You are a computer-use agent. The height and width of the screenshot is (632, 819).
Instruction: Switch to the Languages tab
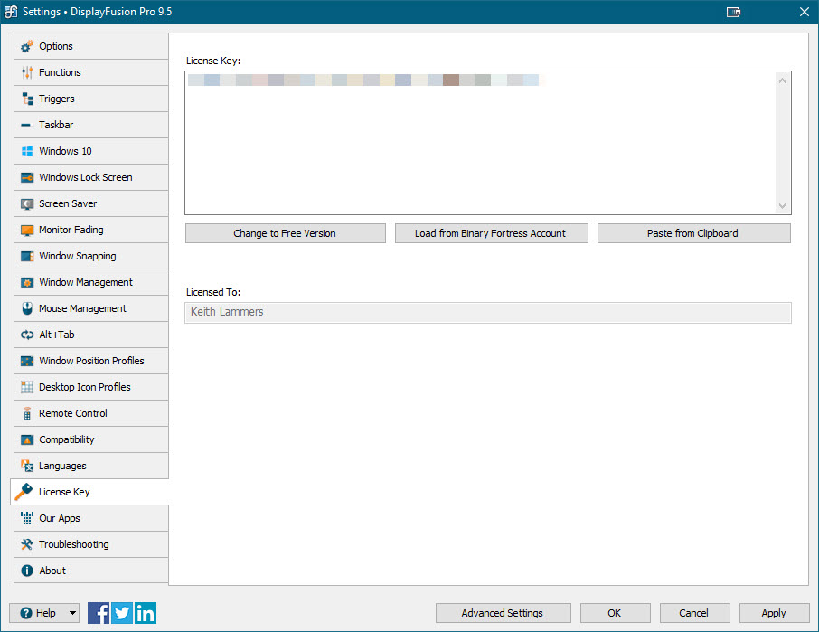(x=91, y=466)
